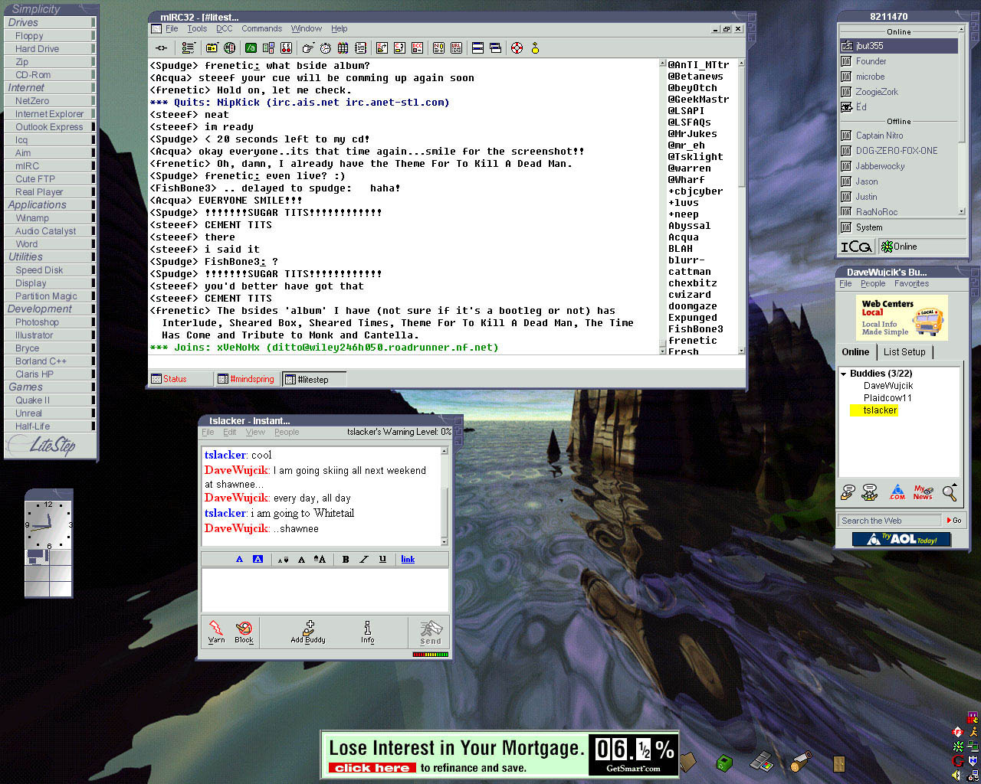Open the People menu in buddy list
981x784 pixels.
point(873,283)
